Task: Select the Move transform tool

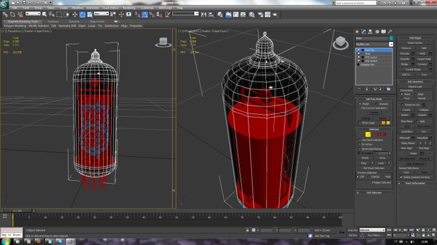Action: 75,14
